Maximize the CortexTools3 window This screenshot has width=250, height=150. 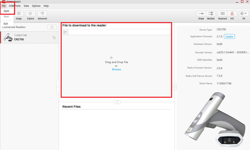tap(242, 2)
